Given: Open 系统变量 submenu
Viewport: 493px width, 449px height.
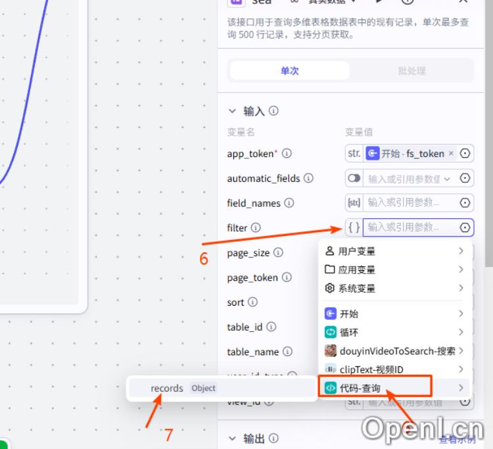Looking at the screenshot, I should (x=394, y=288).
